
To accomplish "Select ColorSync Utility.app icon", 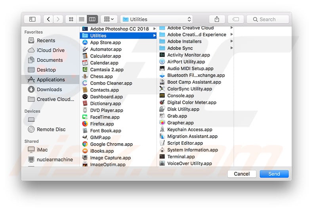I will pyautogui.click(x=162, y=89).
